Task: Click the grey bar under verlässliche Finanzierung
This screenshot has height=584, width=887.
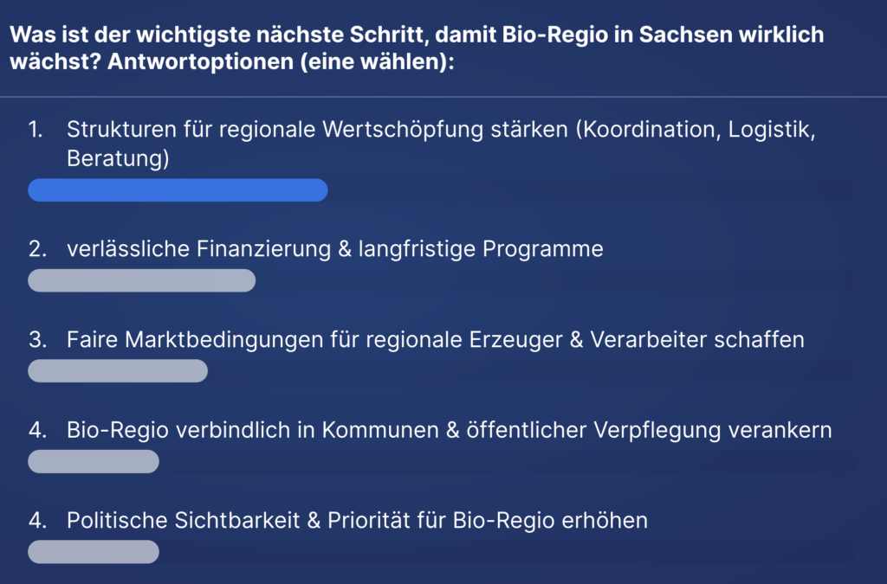Action: 141,280
